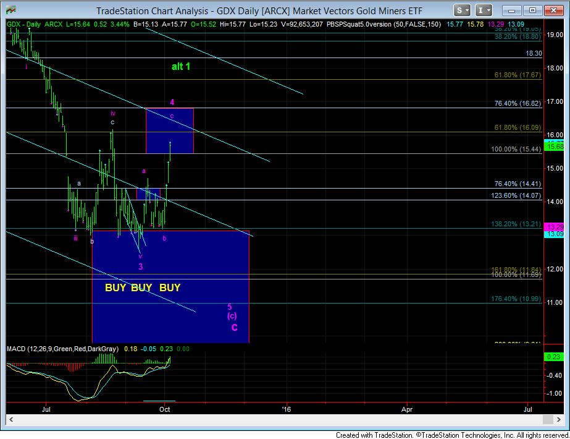The image size is (570, 439).
Task: Open the S symbol-link dropdown in title bar
Action: (463, 10)
